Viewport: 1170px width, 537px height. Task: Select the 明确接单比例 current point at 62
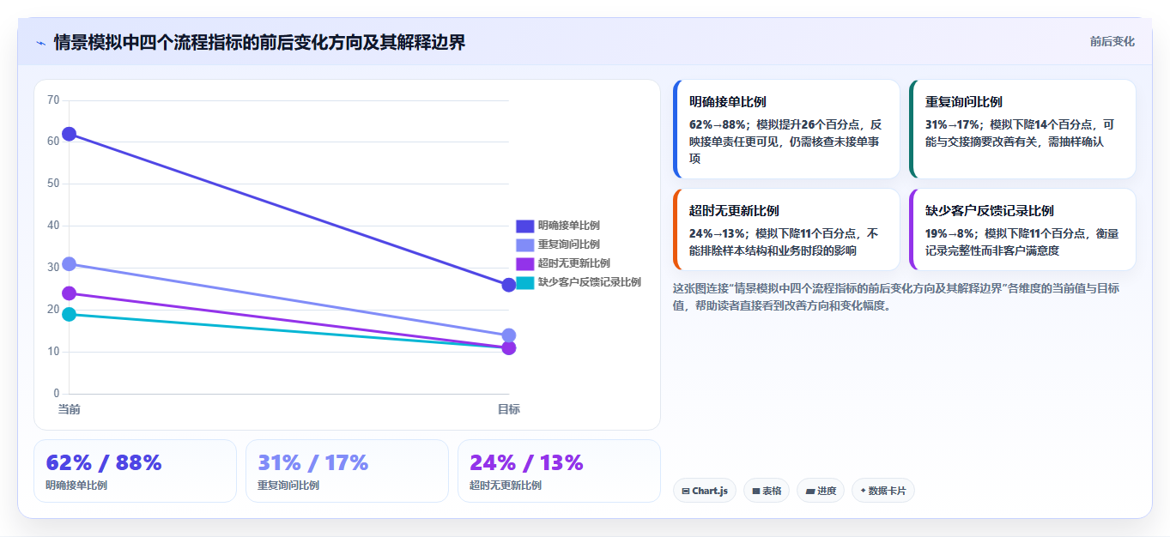[x=69, y=134]
